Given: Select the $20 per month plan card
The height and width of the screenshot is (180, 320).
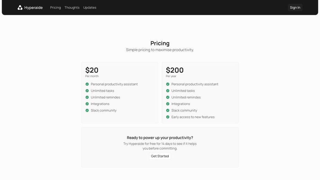Looking at the screenshot, I should (x=120, y=92).
